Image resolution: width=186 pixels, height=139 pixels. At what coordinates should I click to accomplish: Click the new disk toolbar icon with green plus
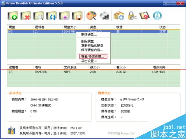point(13,16)
